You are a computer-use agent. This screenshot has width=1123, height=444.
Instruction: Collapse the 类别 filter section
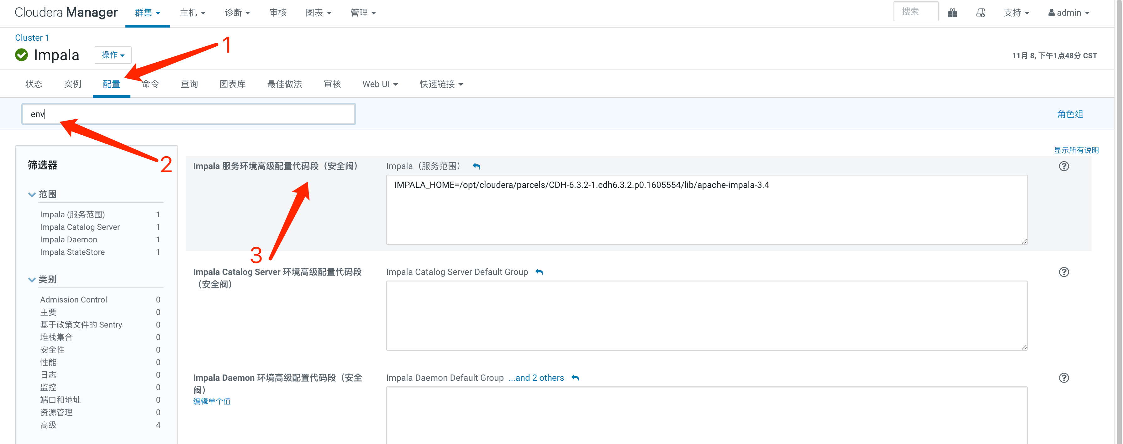coord(31,280)
